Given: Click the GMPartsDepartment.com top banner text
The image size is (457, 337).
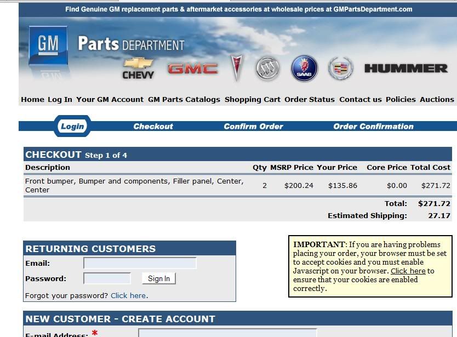Looking at the screenshot, I should 239,9.
